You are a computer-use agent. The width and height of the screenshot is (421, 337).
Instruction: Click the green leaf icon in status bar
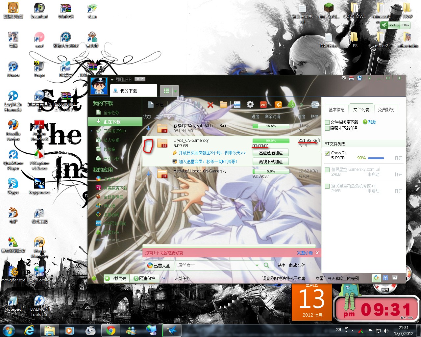[94, 278]
